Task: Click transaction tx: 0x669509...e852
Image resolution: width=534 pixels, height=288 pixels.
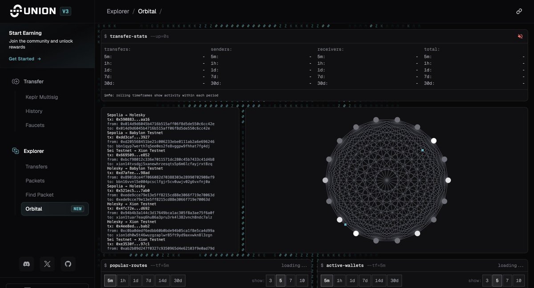Action: [129, 155]
